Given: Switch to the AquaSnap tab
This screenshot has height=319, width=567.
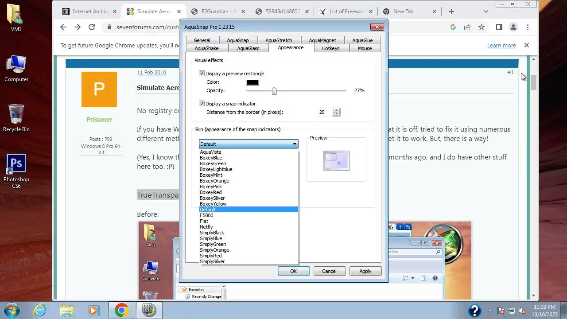Looking at the screenshot, I should pyautogui.click(x=238, y=40).
